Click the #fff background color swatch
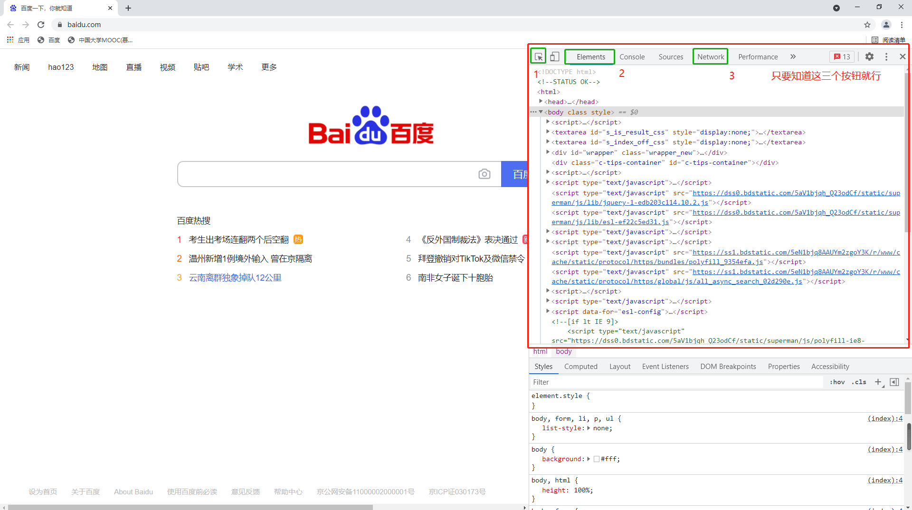 [597, 459]
